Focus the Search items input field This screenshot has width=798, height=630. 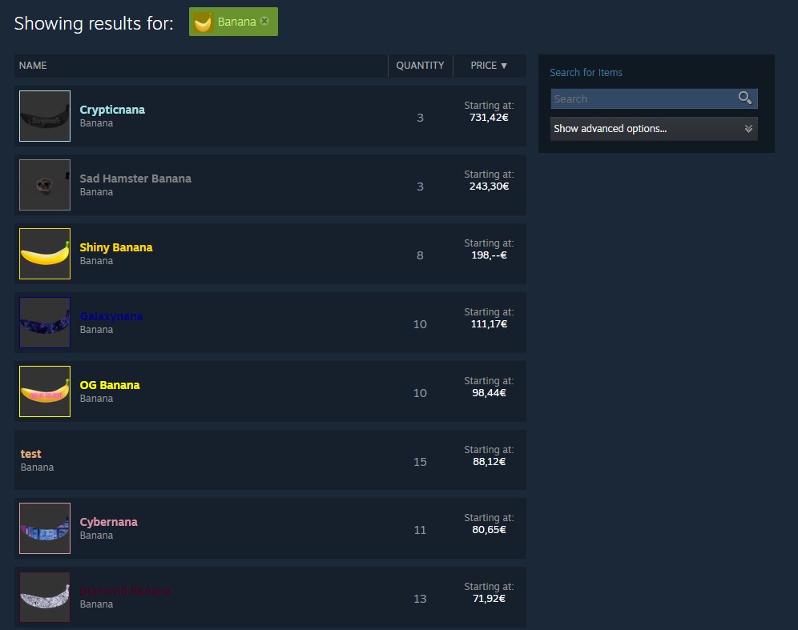[x=654, y=98]
